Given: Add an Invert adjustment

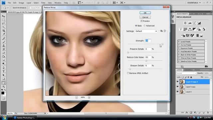Looking at the screenshot, I should click(183, 36).
